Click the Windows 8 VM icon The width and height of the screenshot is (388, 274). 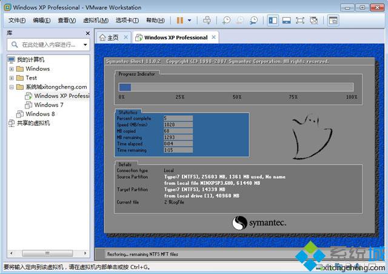tap(20, 114)
